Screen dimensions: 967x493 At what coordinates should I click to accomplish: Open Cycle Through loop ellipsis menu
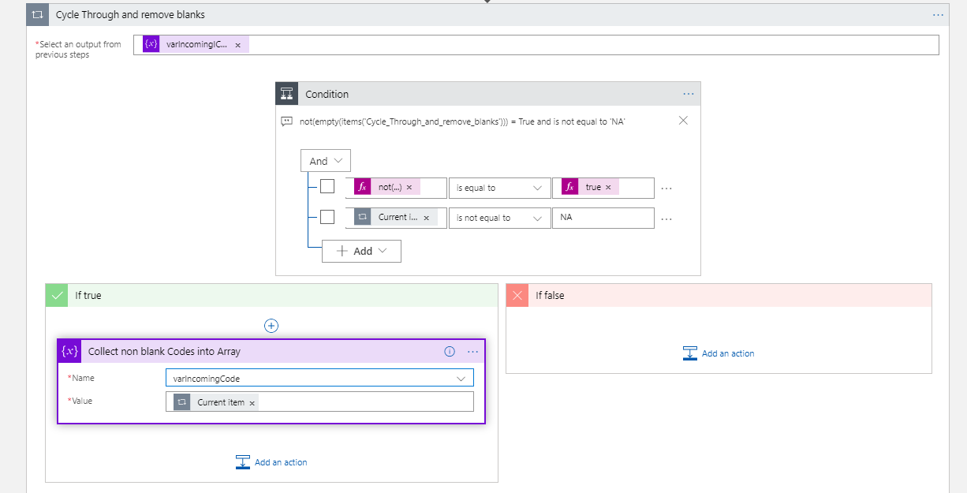point(938,15)
